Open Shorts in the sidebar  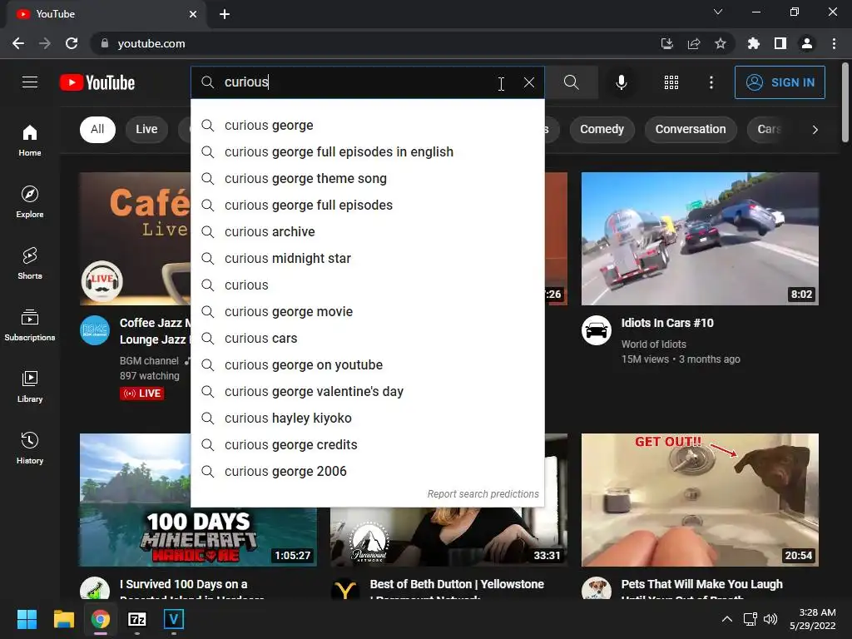(30, 263)
